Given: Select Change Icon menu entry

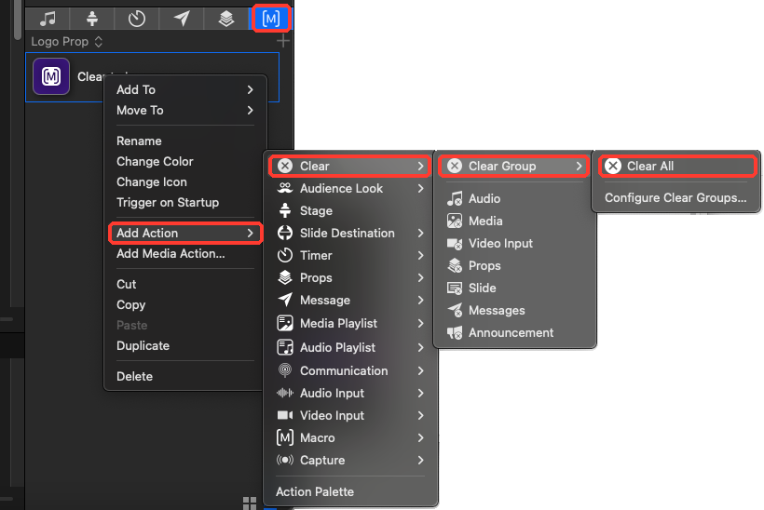Looking at the screenshot, I should tap(185, 181).
